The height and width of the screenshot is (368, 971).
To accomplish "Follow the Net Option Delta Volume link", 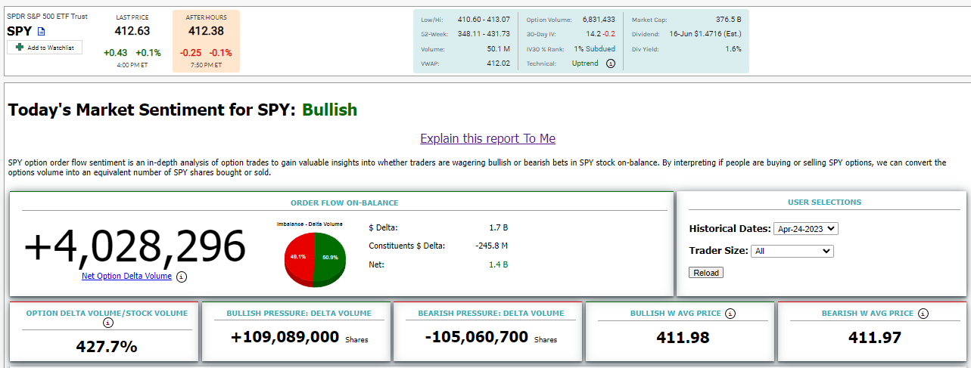I will tap(126, 276).
